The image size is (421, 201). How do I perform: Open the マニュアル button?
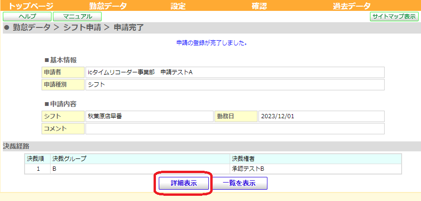[x=77, y=17]
